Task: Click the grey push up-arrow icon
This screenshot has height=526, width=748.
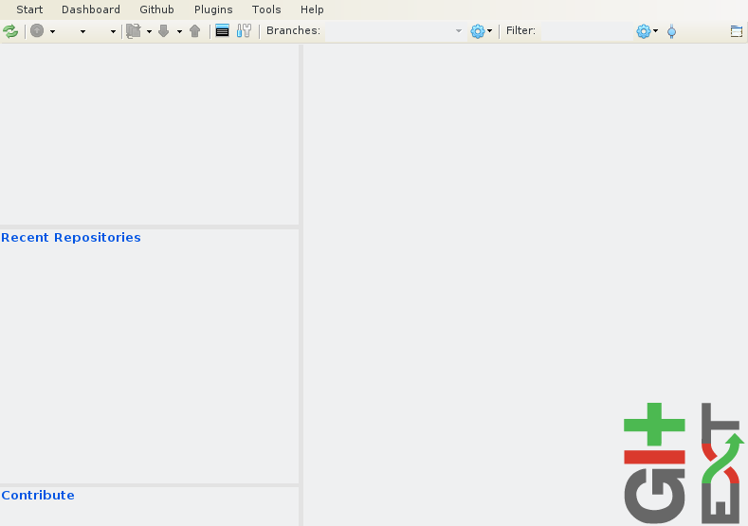Action: pos(194,31)
